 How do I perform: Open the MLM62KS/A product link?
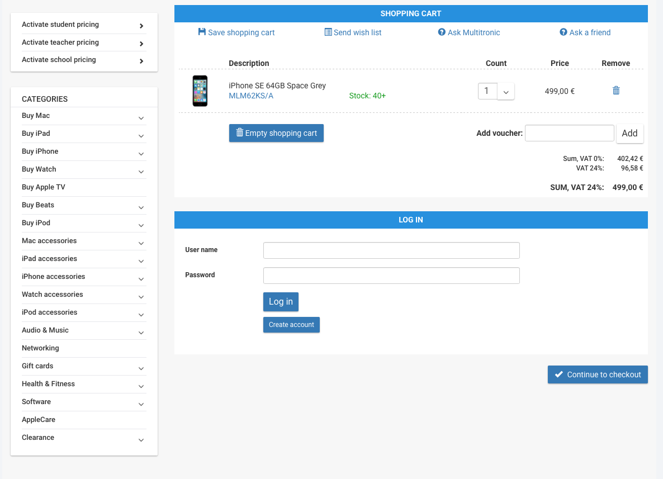(251, 96)
